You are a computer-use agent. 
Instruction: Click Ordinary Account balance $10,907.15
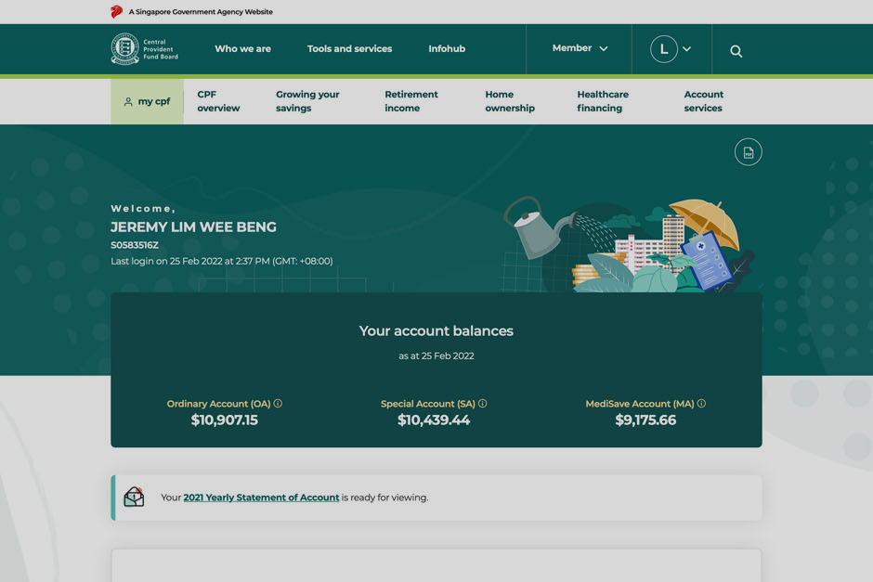225,420
